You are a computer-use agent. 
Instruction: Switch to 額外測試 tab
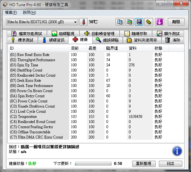[168, 33]
